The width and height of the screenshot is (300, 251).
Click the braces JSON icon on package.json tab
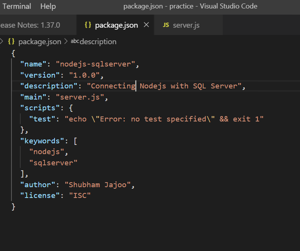(x=88, y=25)
